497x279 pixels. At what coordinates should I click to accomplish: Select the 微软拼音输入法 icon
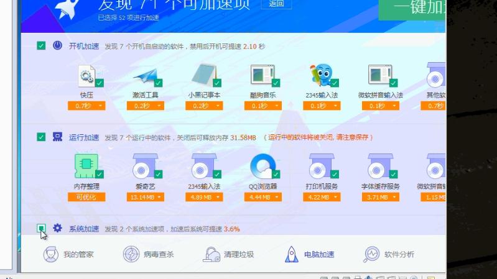380,75
